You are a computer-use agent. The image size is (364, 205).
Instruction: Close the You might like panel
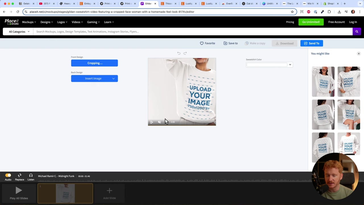359,54
